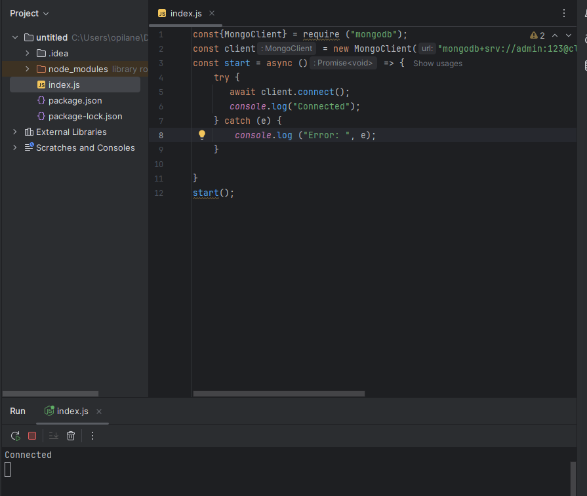Close the index.js editor tab
The width and height of the screenshot is (587, 496).
pyautogui.click(x=212, y=13)
